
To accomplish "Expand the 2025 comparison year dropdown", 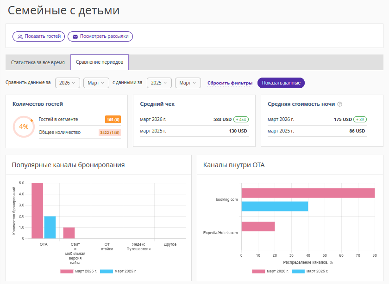I will tap(159, 83).
